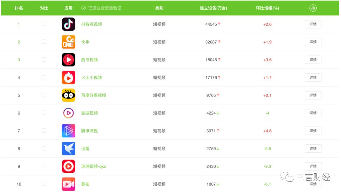Screen dimensions: 341x192
Task: Click the Tencent Weishi (腾讯微视) app icon
Action: pos(69,131)
